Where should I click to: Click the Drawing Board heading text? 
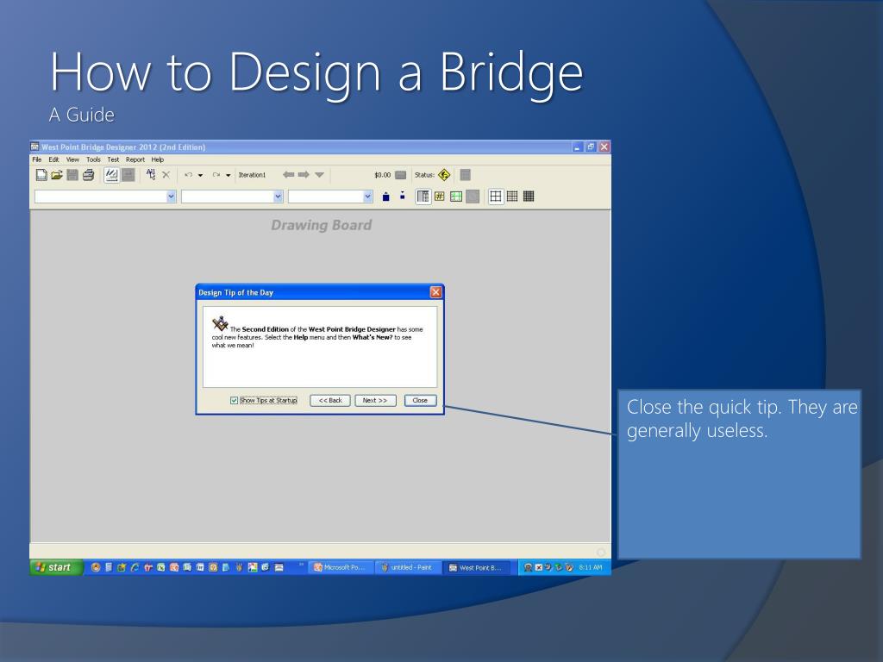(321, 225)
